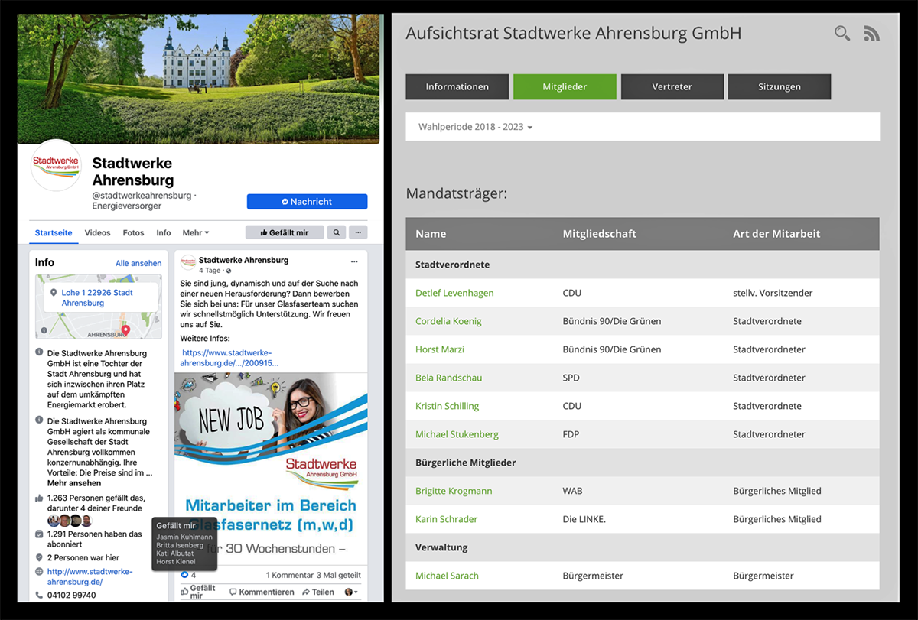The width and height of the screenshot is (918, 620).
Task: Open Bela Randschau member link
Action: tap(448, 378)
